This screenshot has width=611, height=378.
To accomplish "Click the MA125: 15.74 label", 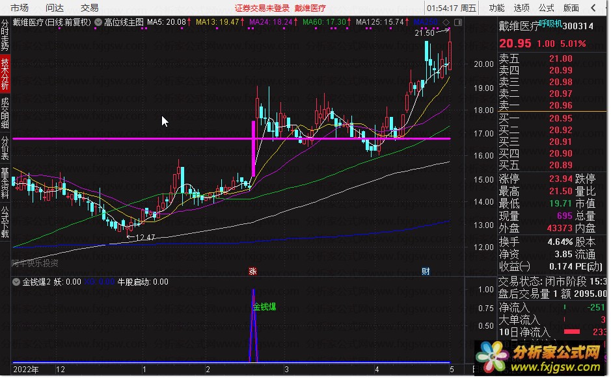I will pyautogui.click(x=380, y=22).
